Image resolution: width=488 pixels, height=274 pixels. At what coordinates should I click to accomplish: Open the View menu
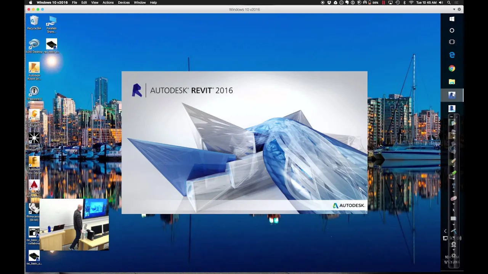(95, 2)
